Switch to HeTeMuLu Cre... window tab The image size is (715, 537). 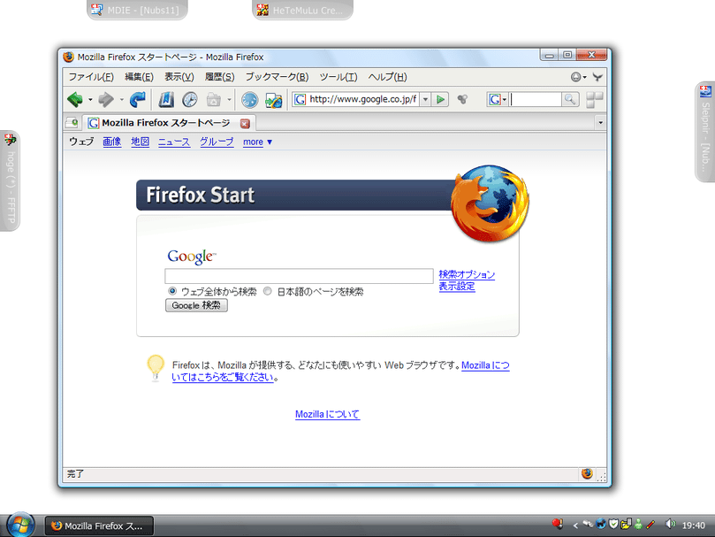click(303, 10)
